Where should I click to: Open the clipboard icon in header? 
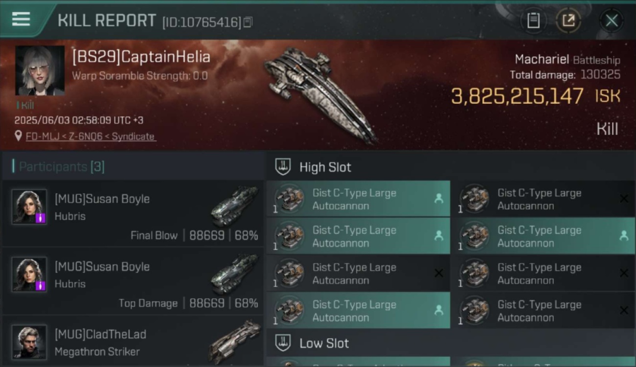[x=533, y=21]
